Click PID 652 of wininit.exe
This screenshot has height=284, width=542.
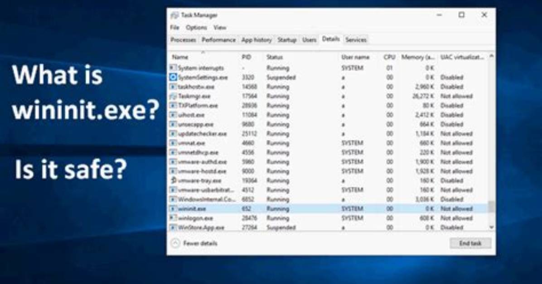247,209
